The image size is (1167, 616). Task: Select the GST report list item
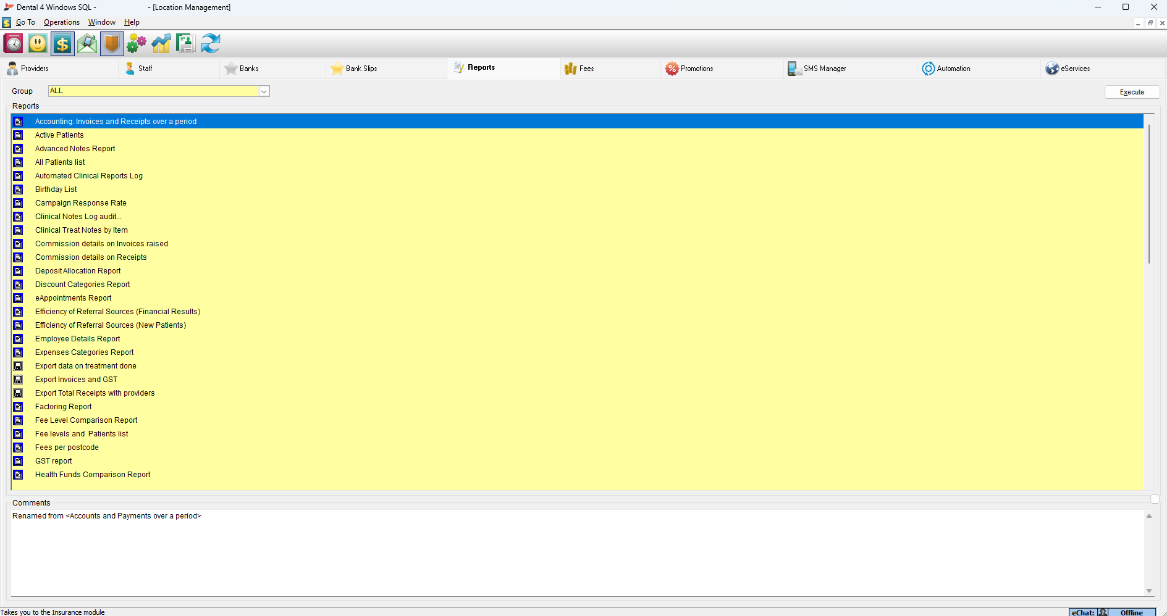click(x=54, y=461)
